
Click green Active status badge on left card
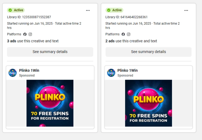pos(16,10)
